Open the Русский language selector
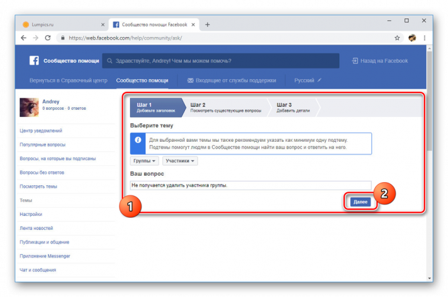This screenshot has width=448, height=297. point(308,80)
